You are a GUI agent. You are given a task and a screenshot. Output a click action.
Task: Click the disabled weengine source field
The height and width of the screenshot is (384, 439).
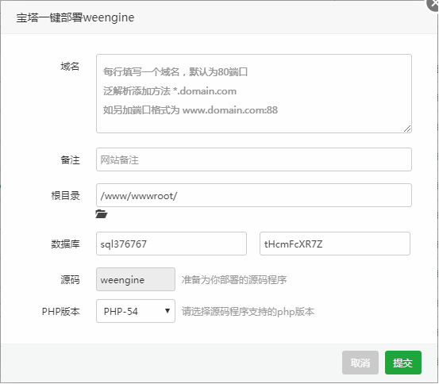click(136, 279)
